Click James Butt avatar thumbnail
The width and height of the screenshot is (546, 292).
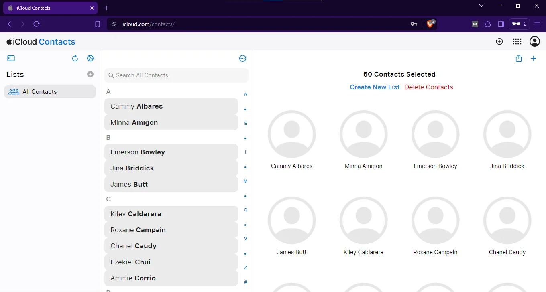pos(292,221)
